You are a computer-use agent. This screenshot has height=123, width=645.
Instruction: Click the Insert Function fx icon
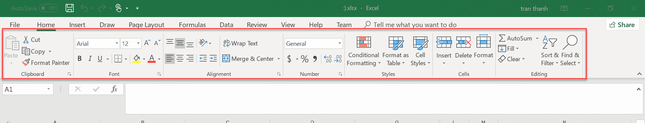tap(114, 89)
